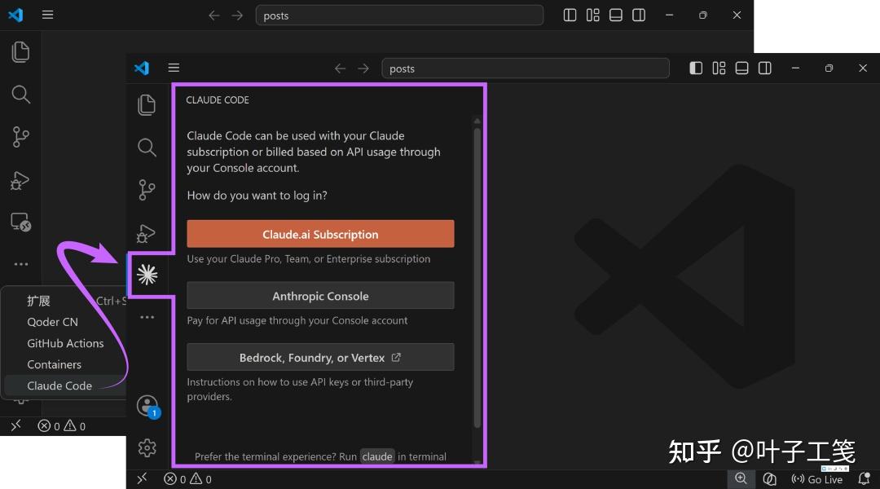Viewport: 880px width, 489px height.
Task: Open Accounts icon with badge in front window
Action: tap(148, 406)
